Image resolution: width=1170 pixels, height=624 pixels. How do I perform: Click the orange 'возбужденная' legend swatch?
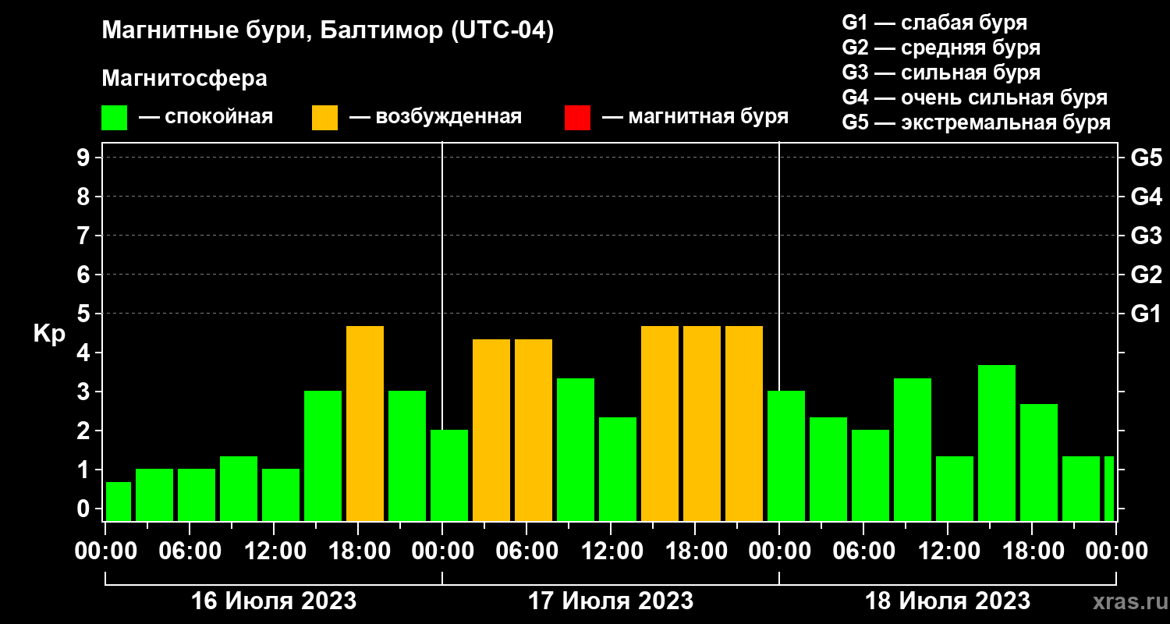[x=324, y=118]
